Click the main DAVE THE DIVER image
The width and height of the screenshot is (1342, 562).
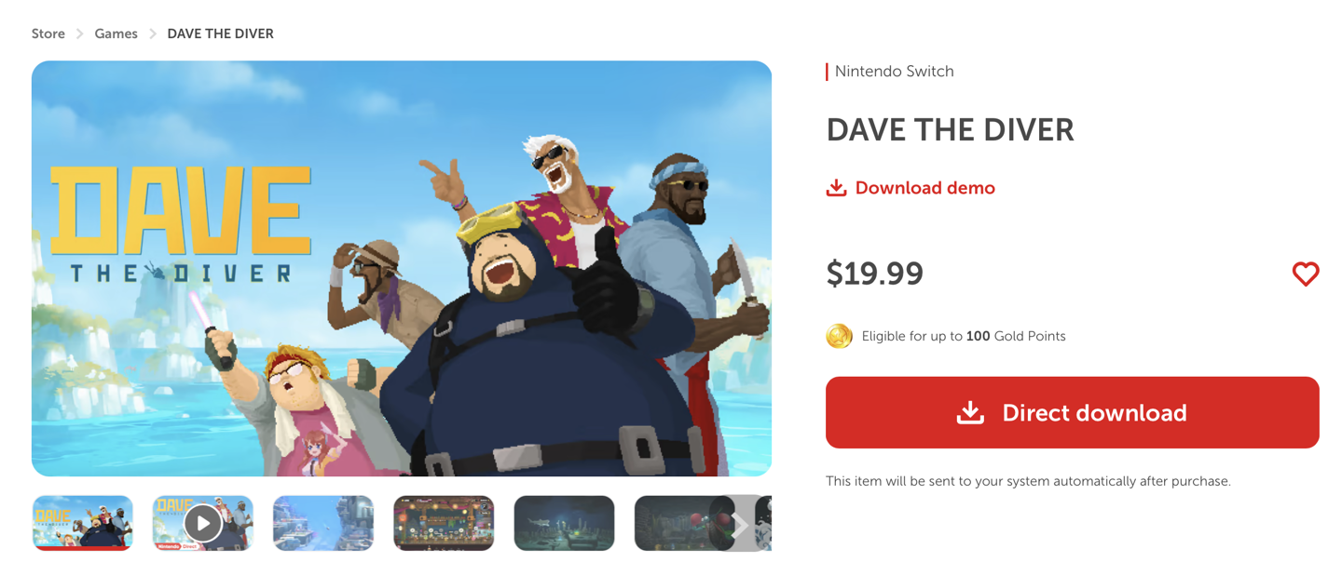(x=402, y=269)
